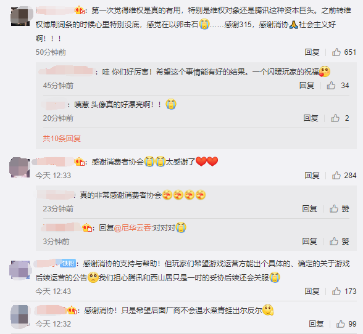The image size is (363, 334).
Task: Open avatar of the 铁粉 commenter
Action: 20,270
